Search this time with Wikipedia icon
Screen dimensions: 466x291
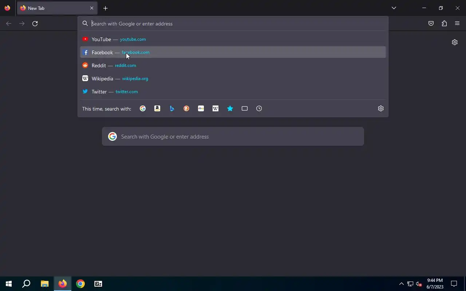(216, 108)
